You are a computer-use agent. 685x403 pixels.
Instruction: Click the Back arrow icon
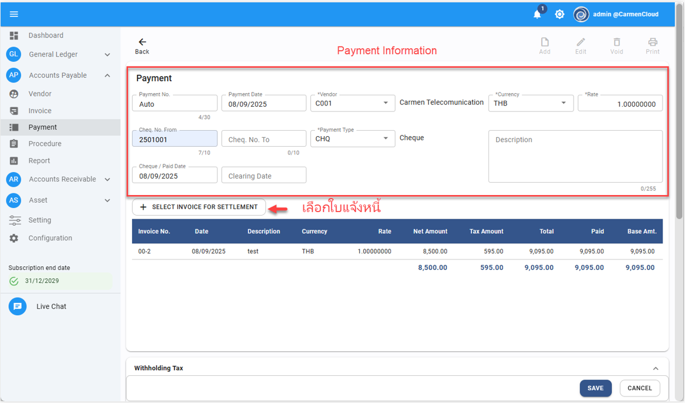tap(142, 42)
